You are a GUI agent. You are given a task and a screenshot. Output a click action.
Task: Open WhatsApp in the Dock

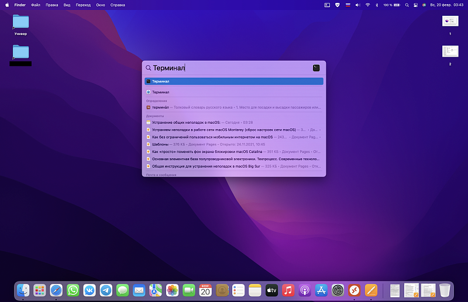(x=73, y=290)
